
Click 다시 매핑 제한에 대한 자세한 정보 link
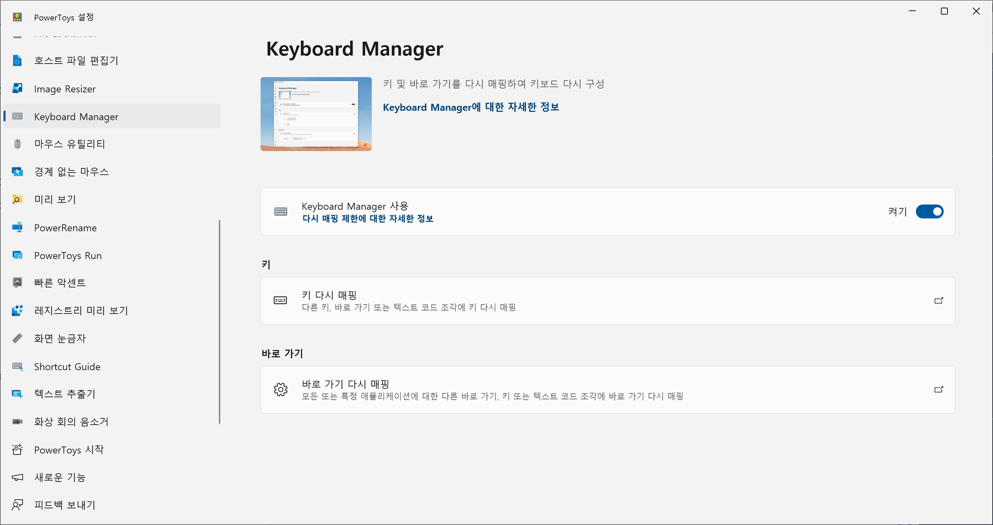coord(367,219)
